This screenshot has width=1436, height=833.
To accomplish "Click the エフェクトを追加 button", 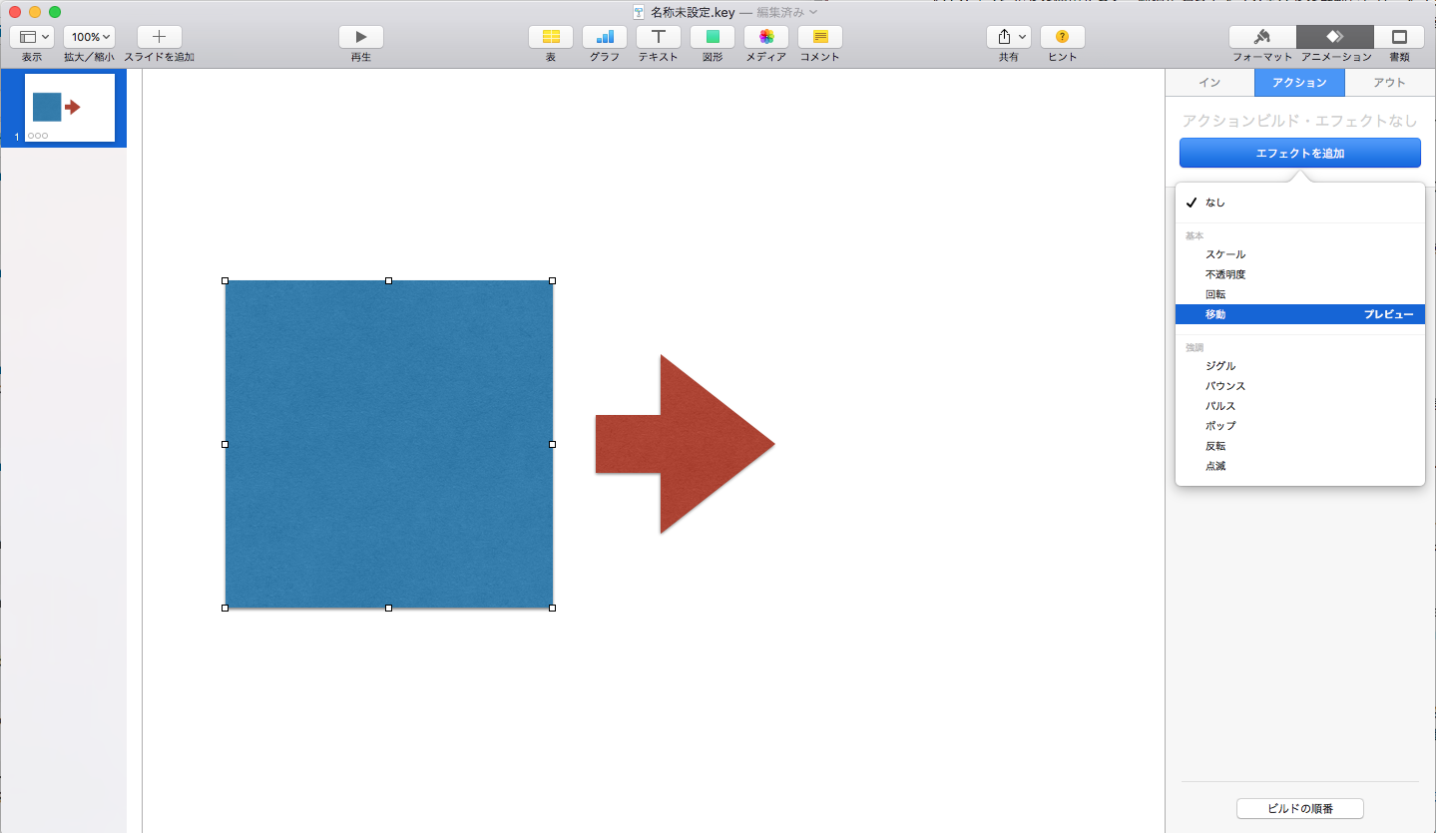I will coord(1299,153).
